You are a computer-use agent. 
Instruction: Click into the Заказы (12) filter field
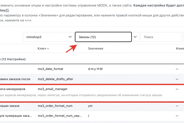tap(103, 37)
